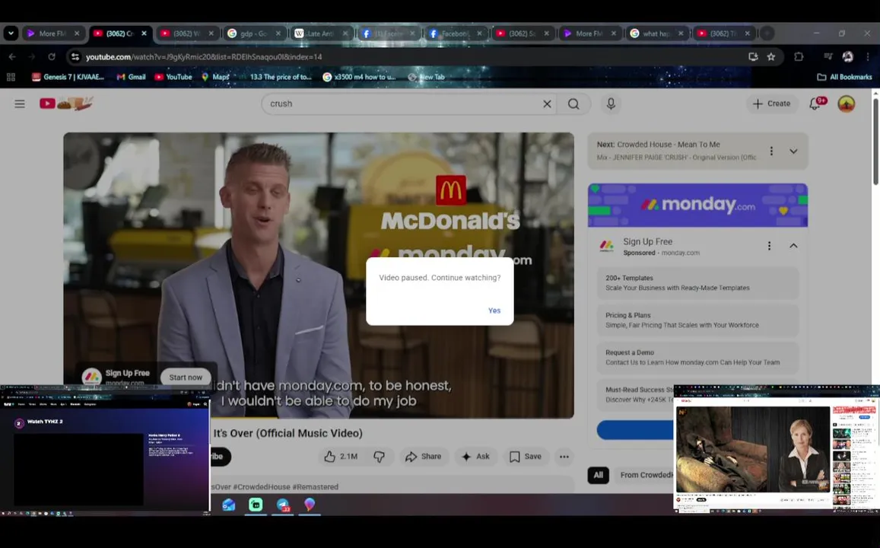Like the video with thumbs up
Screen dimensions: 880x548
coord(341,457)
